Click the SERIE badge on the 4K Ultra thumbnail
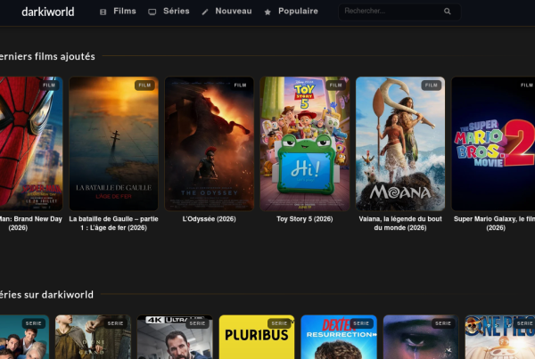The width and height of the screenshot is (535, 359). 197,323
